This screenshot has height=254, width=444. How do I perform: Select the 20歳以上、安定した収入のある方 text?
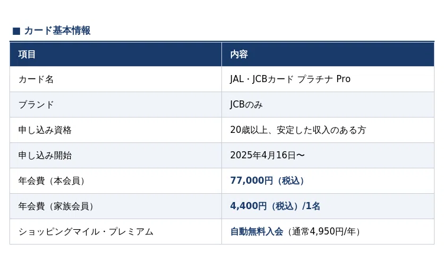[298, 130]
